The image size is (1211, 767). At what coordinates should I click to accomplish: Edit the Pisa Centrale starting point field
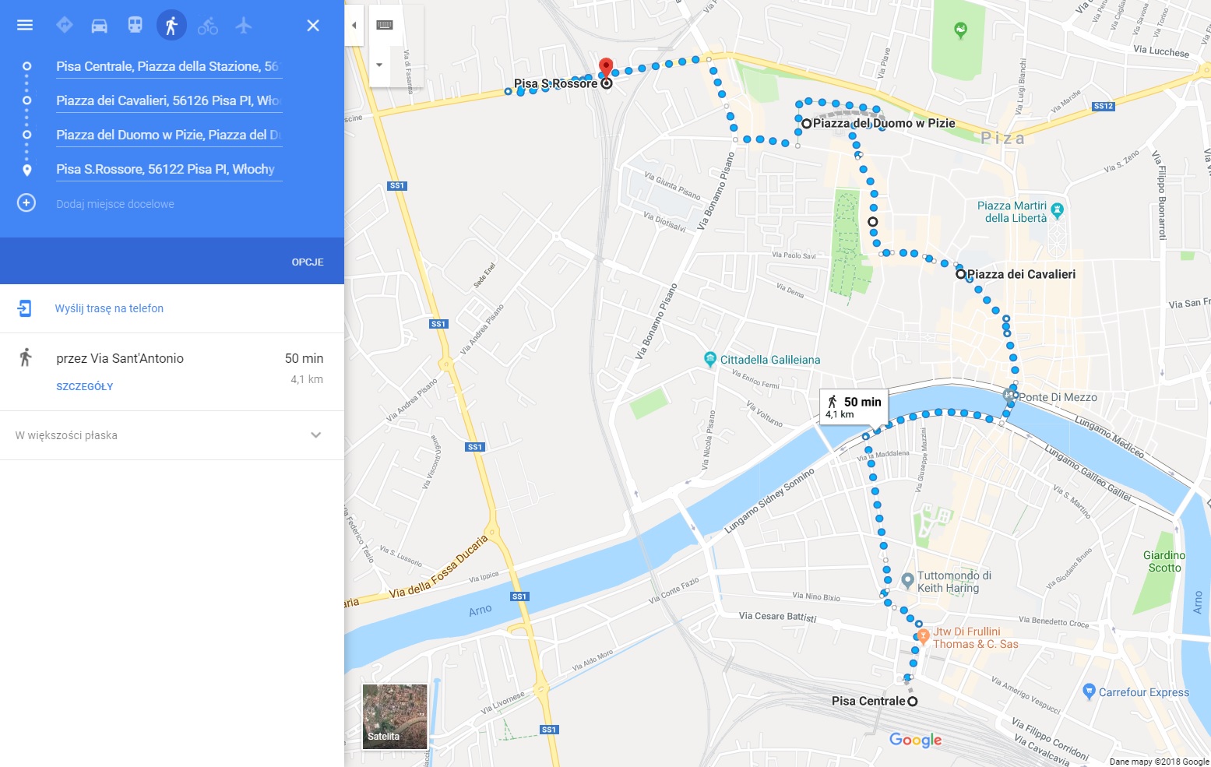(x=168, y=66)
